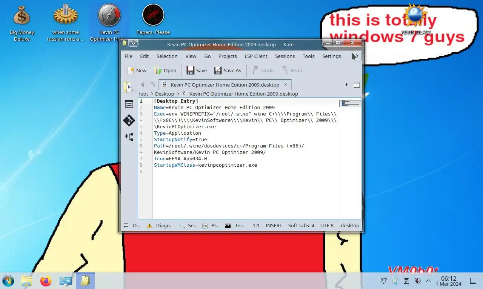Click the Redo toolbar button
Viewport: 483px width, 289px height.
[292, 70]
